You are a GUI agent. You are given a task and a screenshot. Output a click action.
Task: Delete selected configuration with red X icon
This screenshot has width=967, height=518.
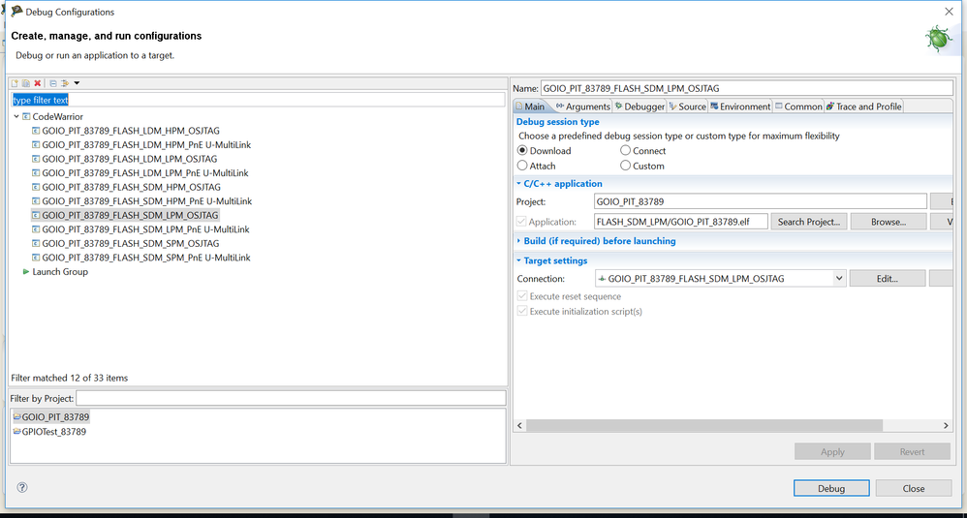tap(38, 83)
